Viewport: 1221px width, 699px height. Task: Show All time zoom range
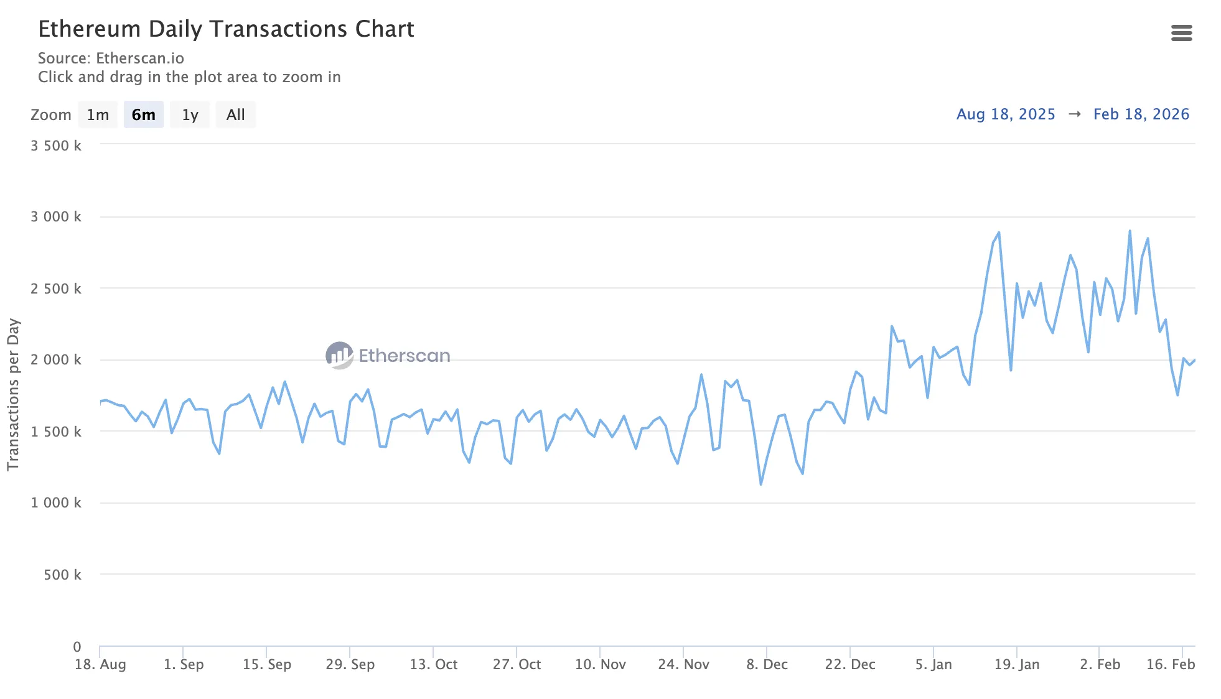click(235, 115)
